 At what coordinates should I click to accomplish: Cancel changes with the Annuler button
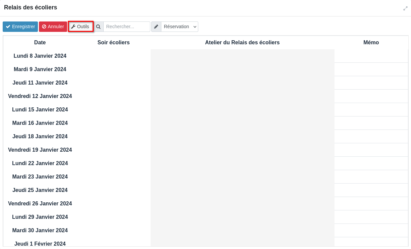(x=53, y=27)
